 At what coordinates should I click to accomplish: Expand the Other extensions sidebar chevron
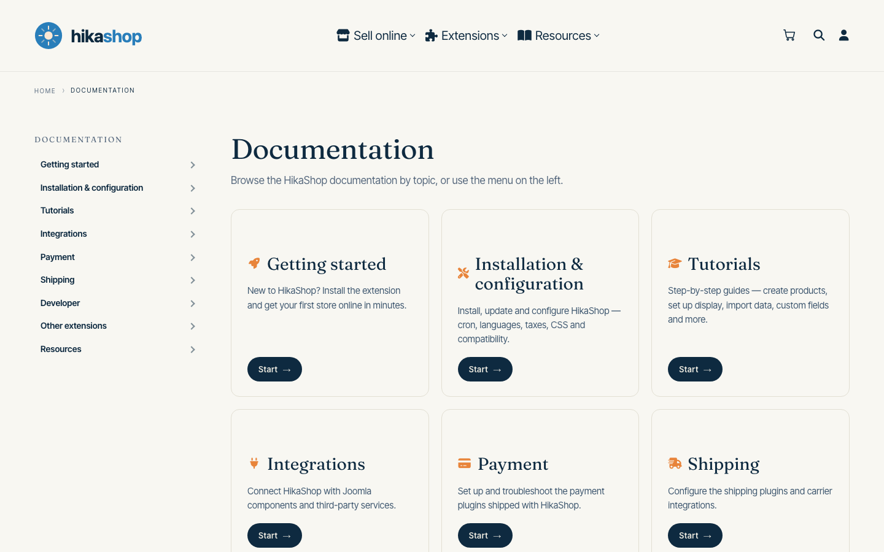click(193, 326)
